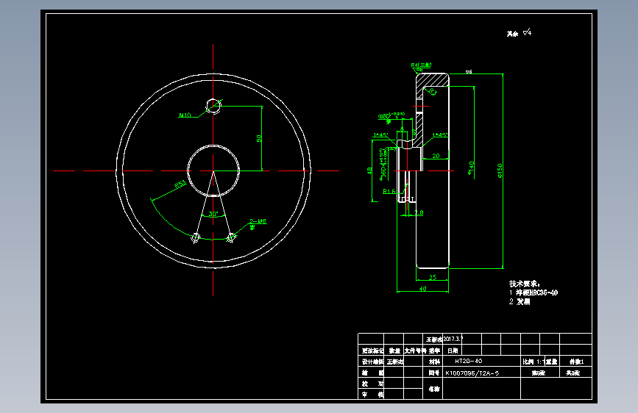Click the 材料 label cell
Viewport: 638px width, 413px height.
coord(434,362)
